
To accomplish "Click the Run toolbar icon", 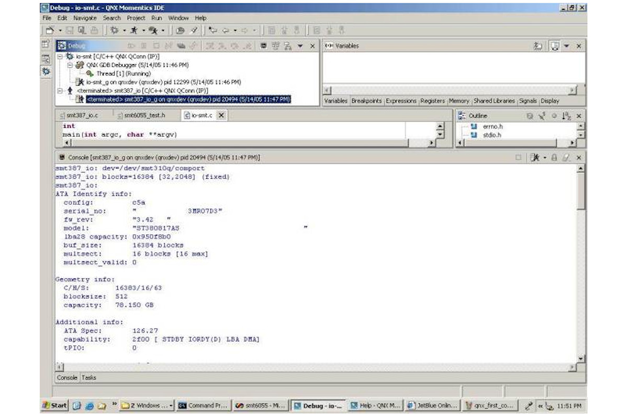I will [x=134, y=30].
